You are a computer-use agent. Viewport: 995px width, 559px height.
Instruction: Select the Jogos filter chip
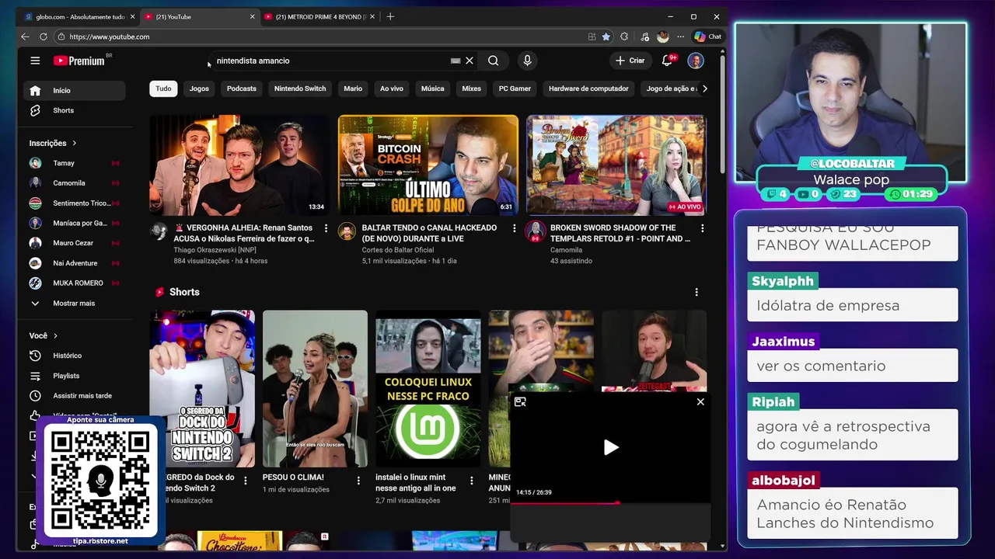[x=199, y=89]
